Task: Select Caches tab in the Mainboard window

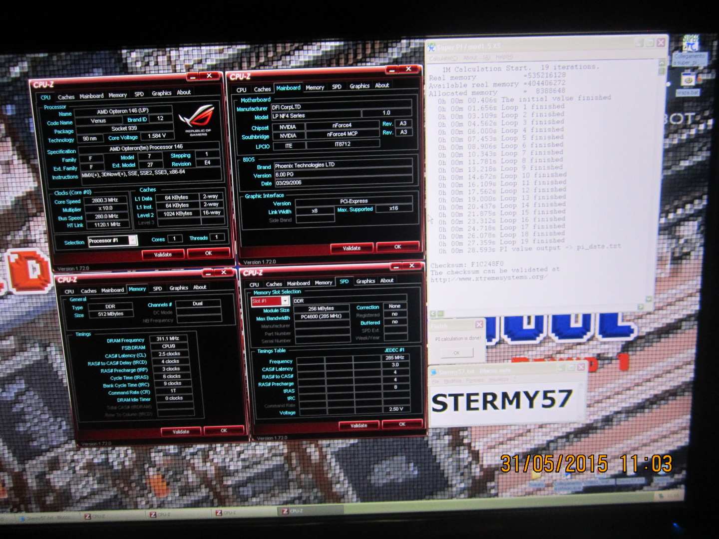Action: (x=262, y=89)
